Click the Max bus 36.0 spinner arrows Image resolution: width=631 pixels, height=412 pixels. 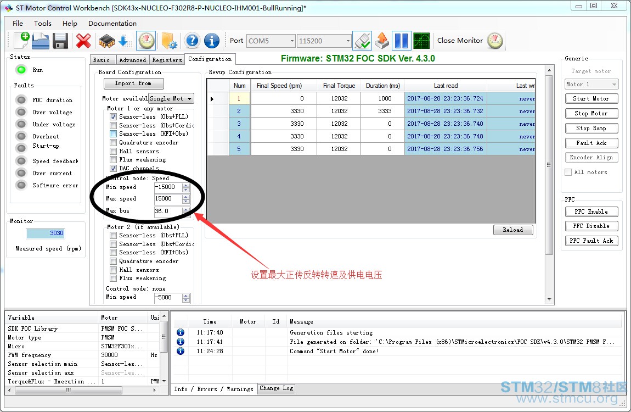pos(185,211)
